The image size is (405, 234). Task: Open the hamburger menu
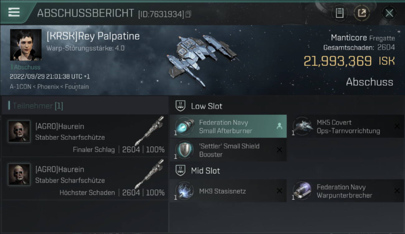coord(14,12)
